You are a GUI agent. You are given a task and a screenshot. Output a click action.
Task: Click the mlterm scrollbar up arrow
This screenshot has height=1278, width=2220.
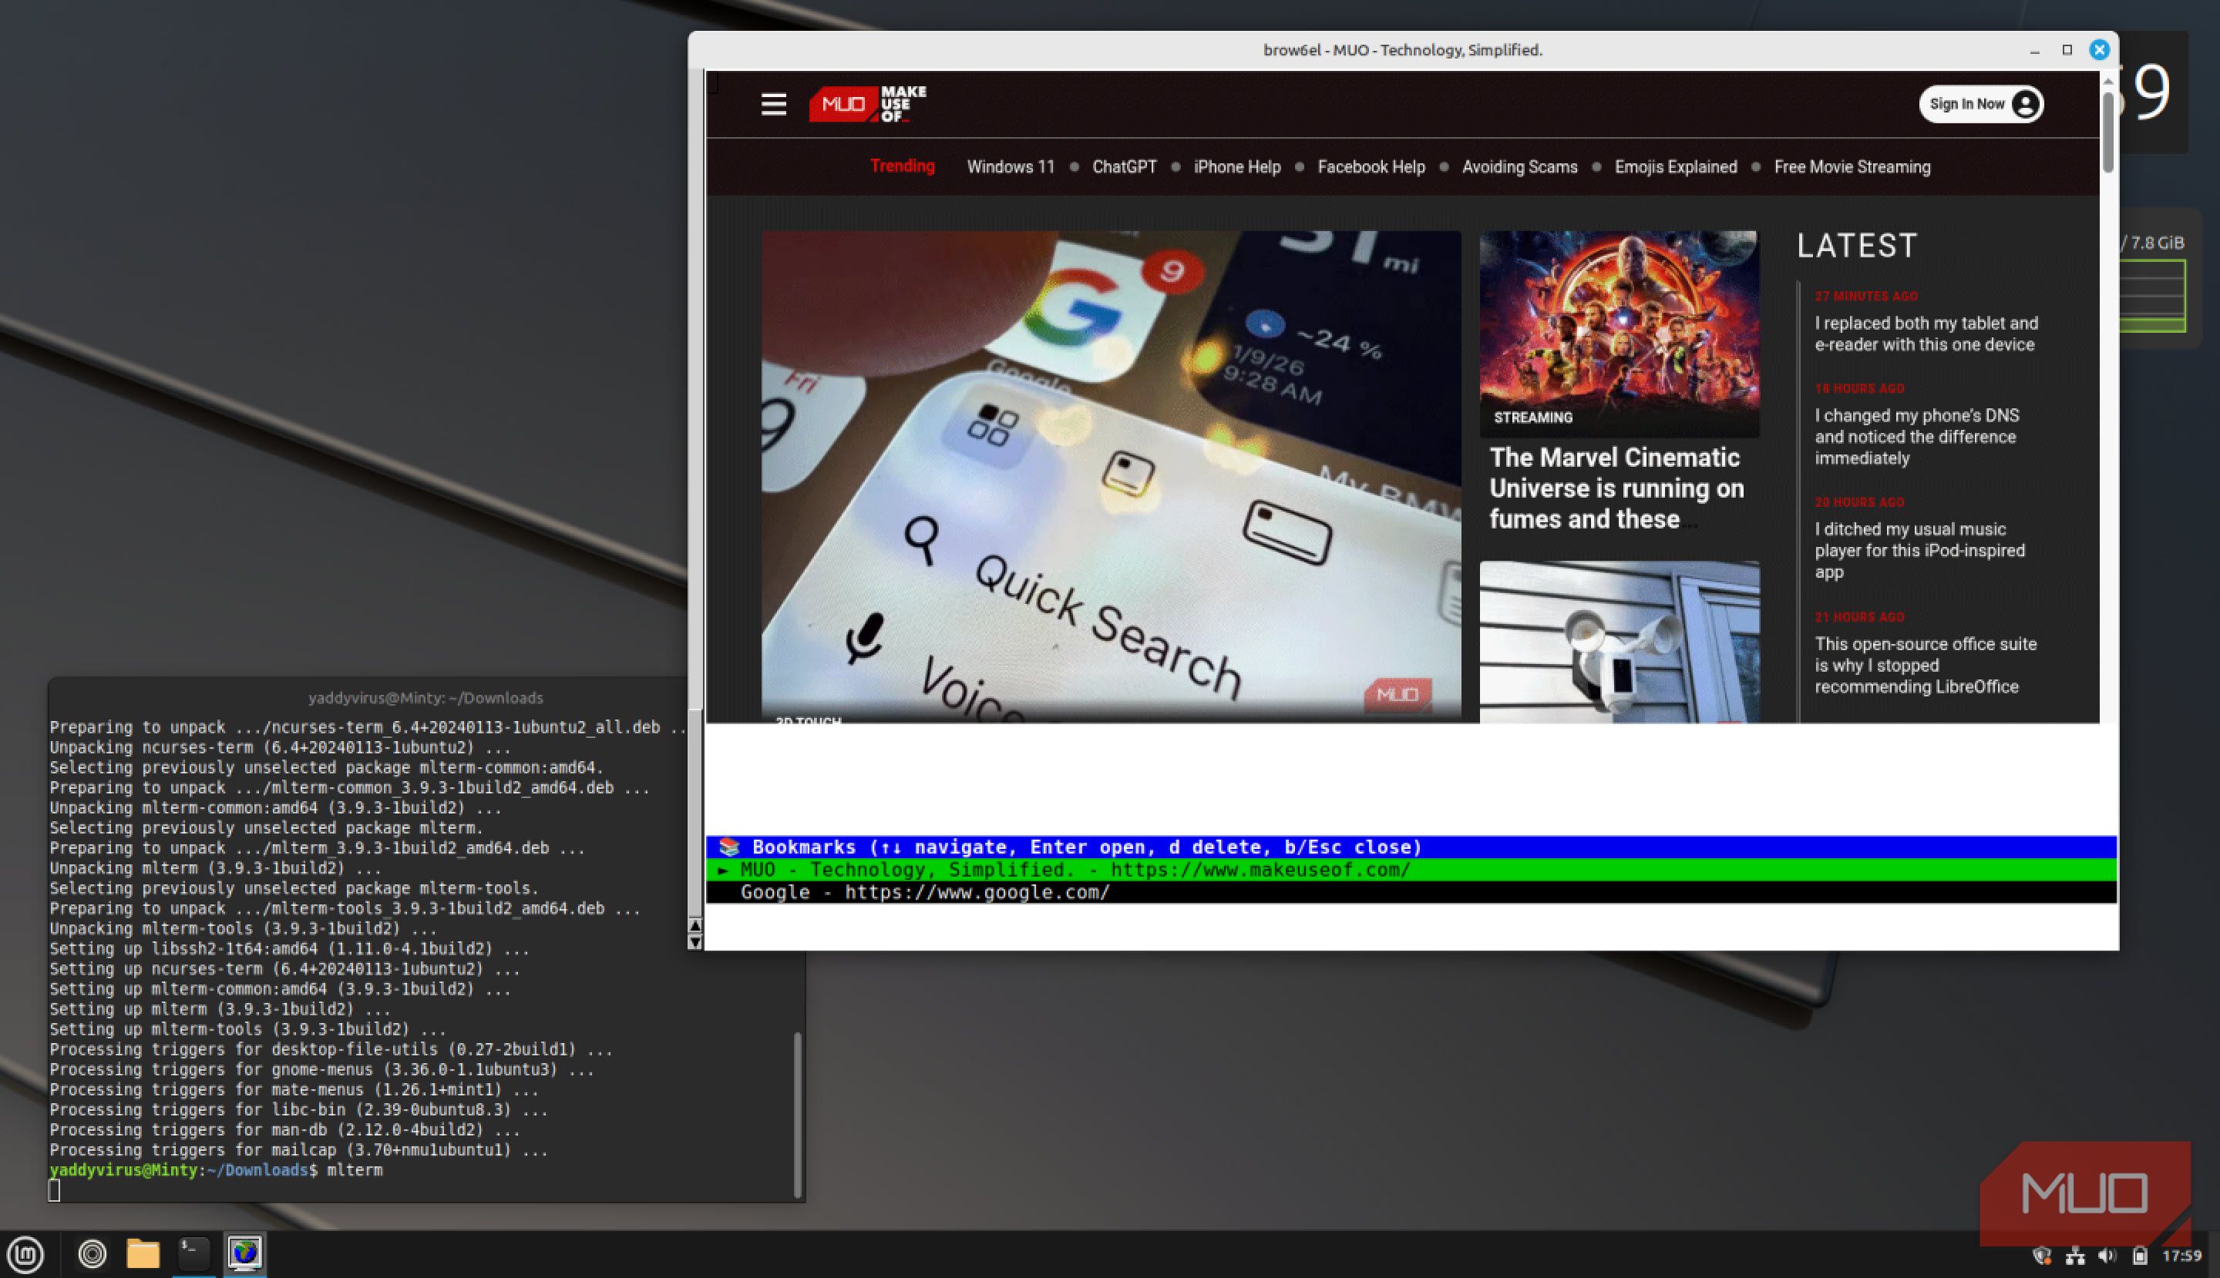[695, 925]
